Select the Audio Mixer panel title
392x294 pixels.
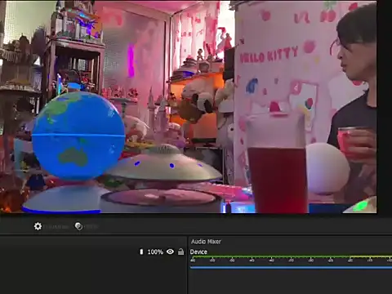click(x=206, y=242)
